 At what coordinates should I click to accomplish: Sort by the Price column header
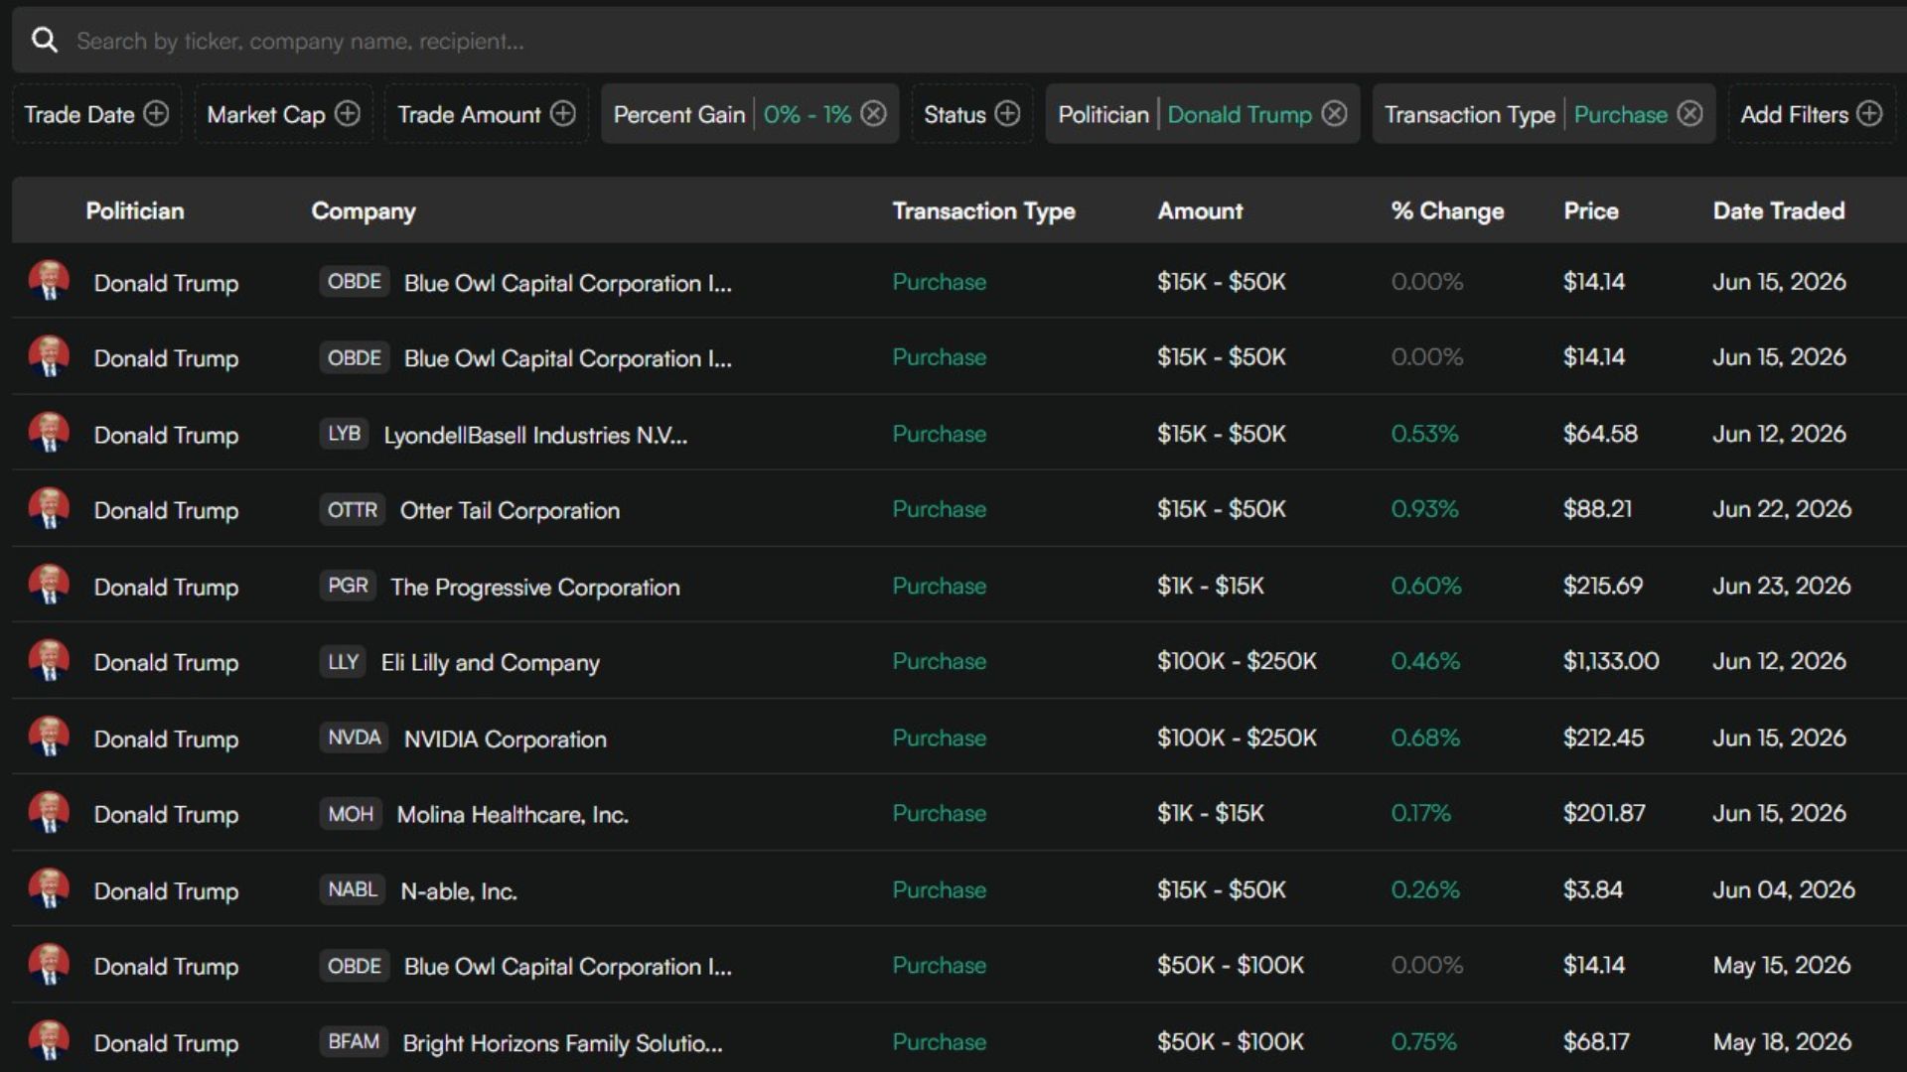1591,210
